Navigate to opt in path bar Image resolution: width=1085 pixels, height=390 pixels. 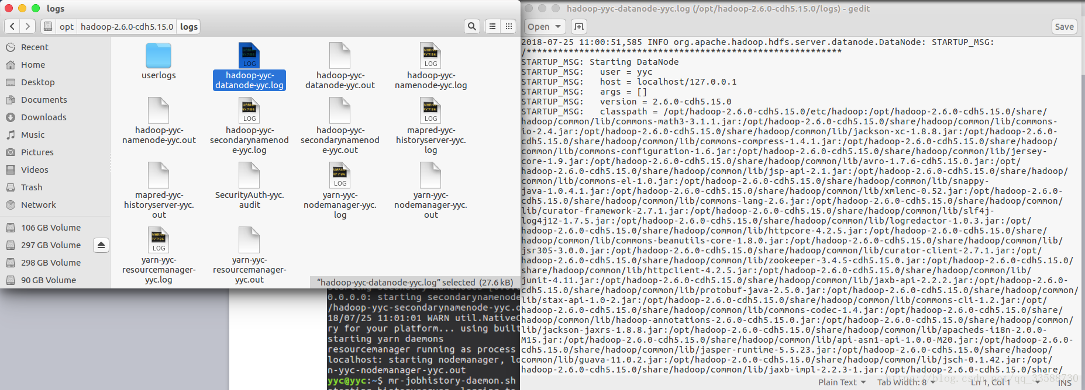click(x=67, y=26)
